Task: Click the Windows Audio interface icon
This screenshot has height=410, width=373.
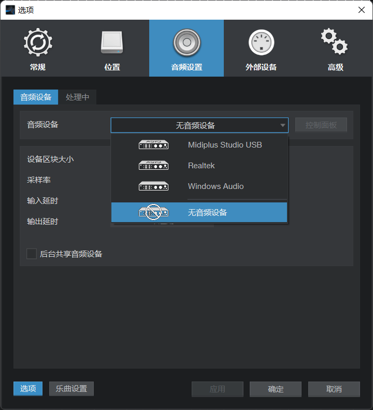Action: (154, 186)
